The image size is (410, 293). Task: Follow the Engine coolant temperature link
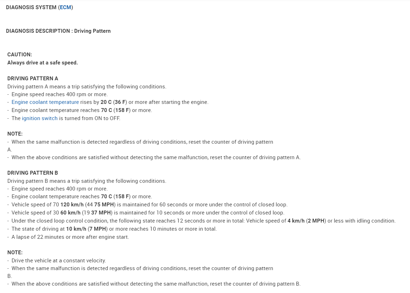tap(45, 102)
